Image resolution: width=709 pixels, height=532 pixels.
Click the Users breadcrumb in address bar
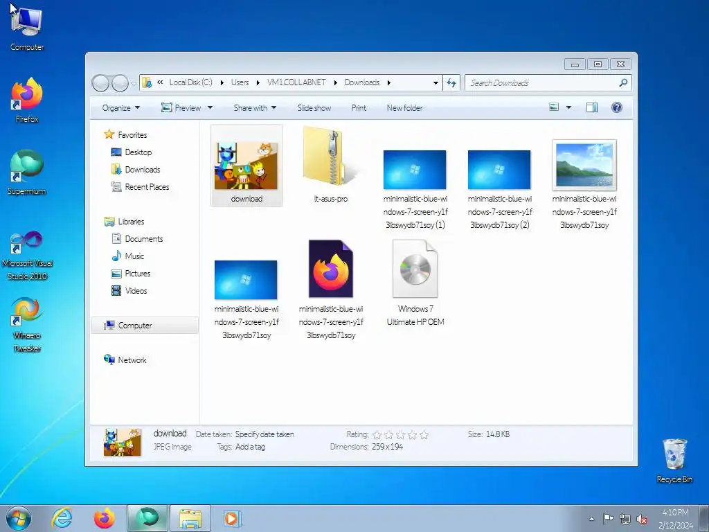coord(240,82)
